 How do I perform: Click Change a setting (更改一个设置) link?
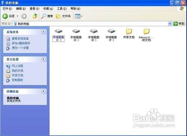pos(20,48)
